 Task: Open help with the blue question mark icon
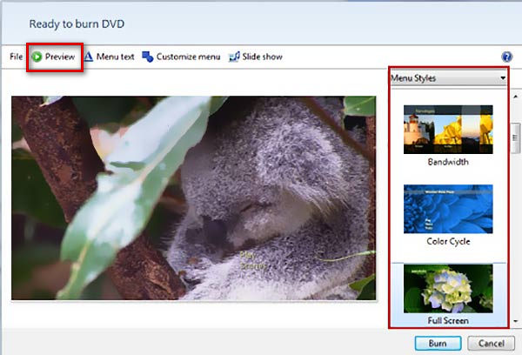tap(506, 57)
